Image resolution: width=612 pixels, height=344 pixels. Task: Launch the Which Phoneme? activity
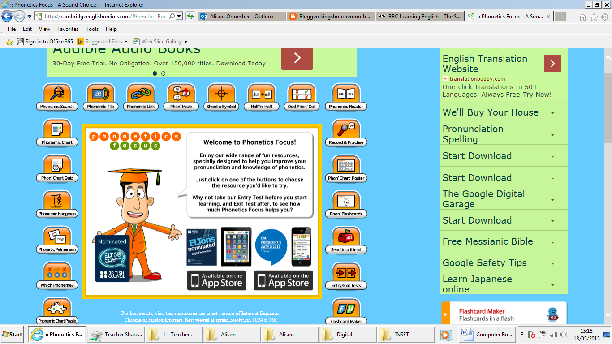(57, 276)
